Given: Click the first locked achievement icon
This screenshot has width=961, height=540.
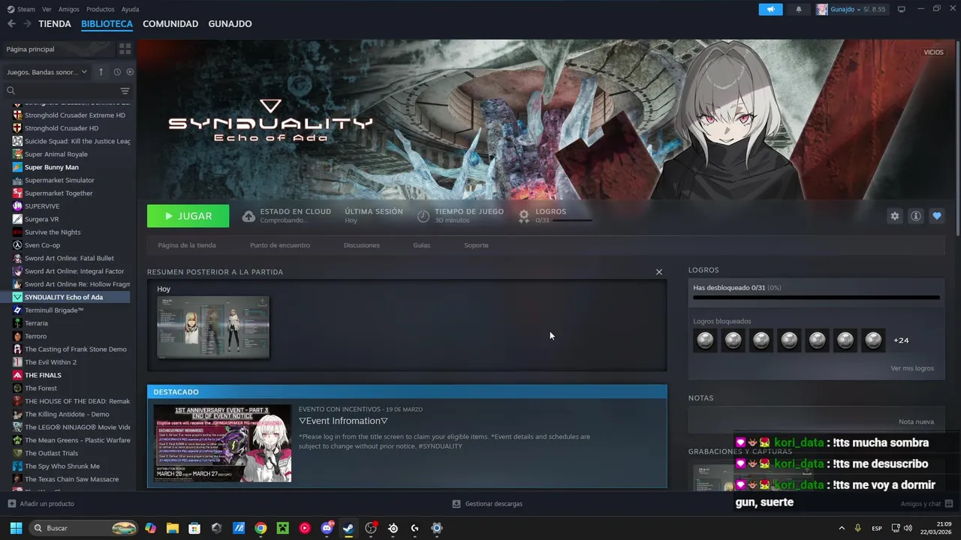Looking at the screenshot, I should pos(705,340).
